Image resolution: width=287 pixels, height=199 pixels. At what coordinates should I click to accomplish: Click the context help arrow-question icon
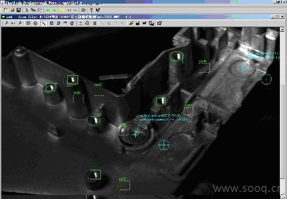point(99,10)
